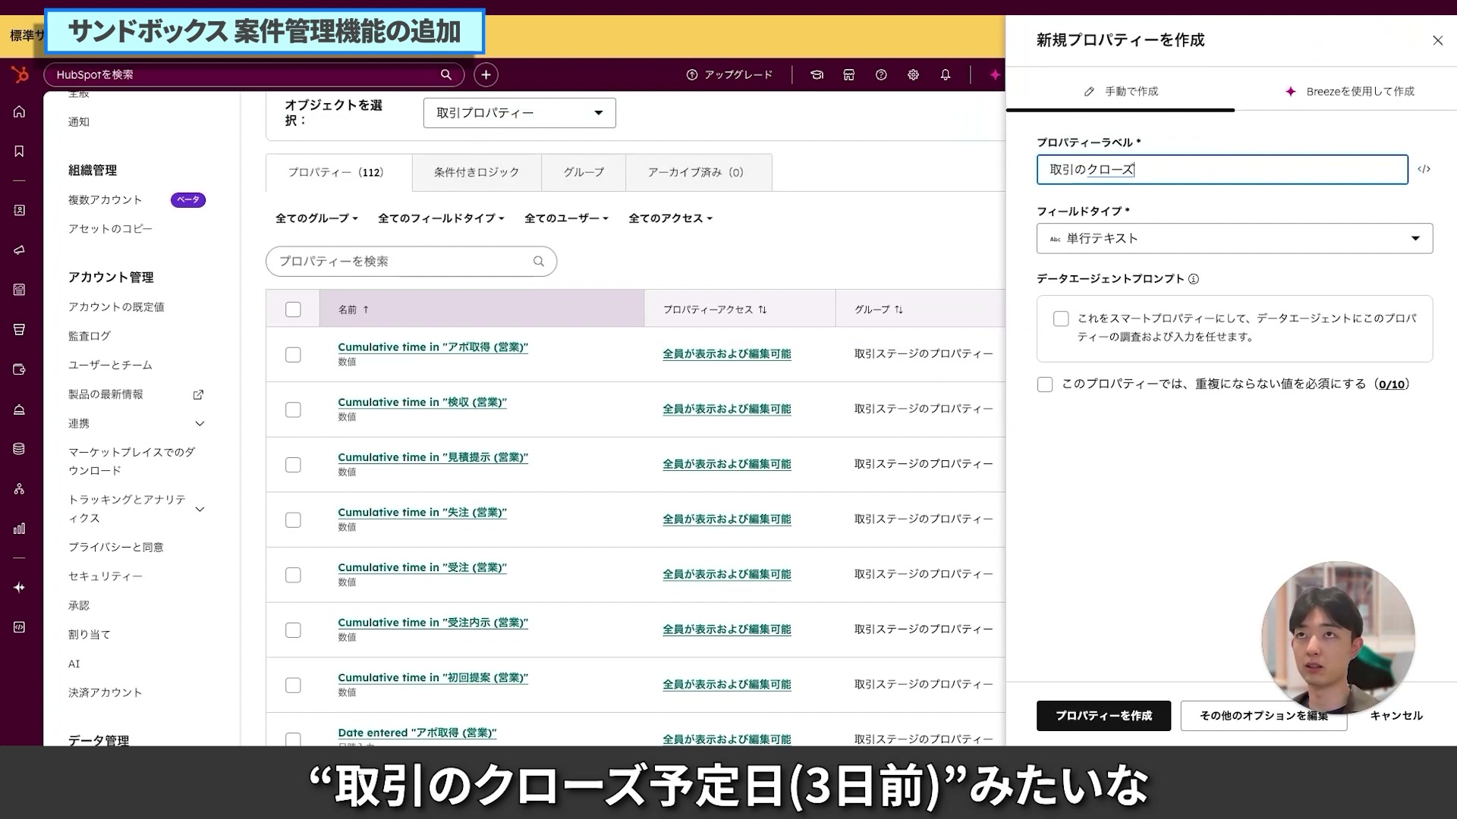
Task: Open the 全員が表示および編集可能 link for アポ取得
Action: coord(726,353)
